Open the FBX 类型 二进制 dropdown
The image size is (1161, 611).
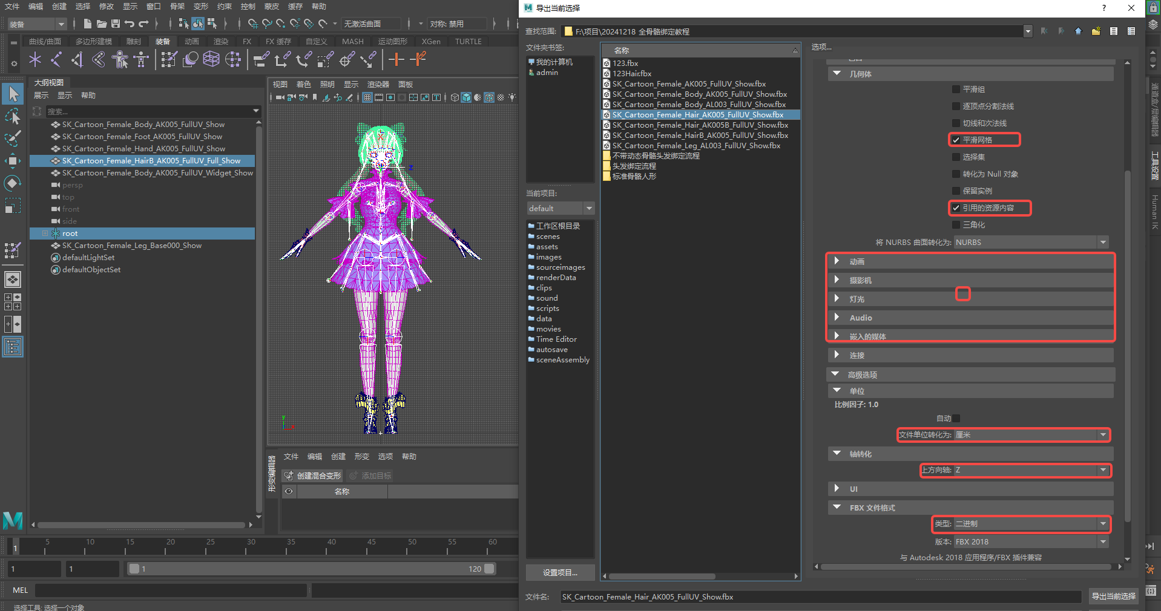pyautogui.click(x=1031, y=524)
